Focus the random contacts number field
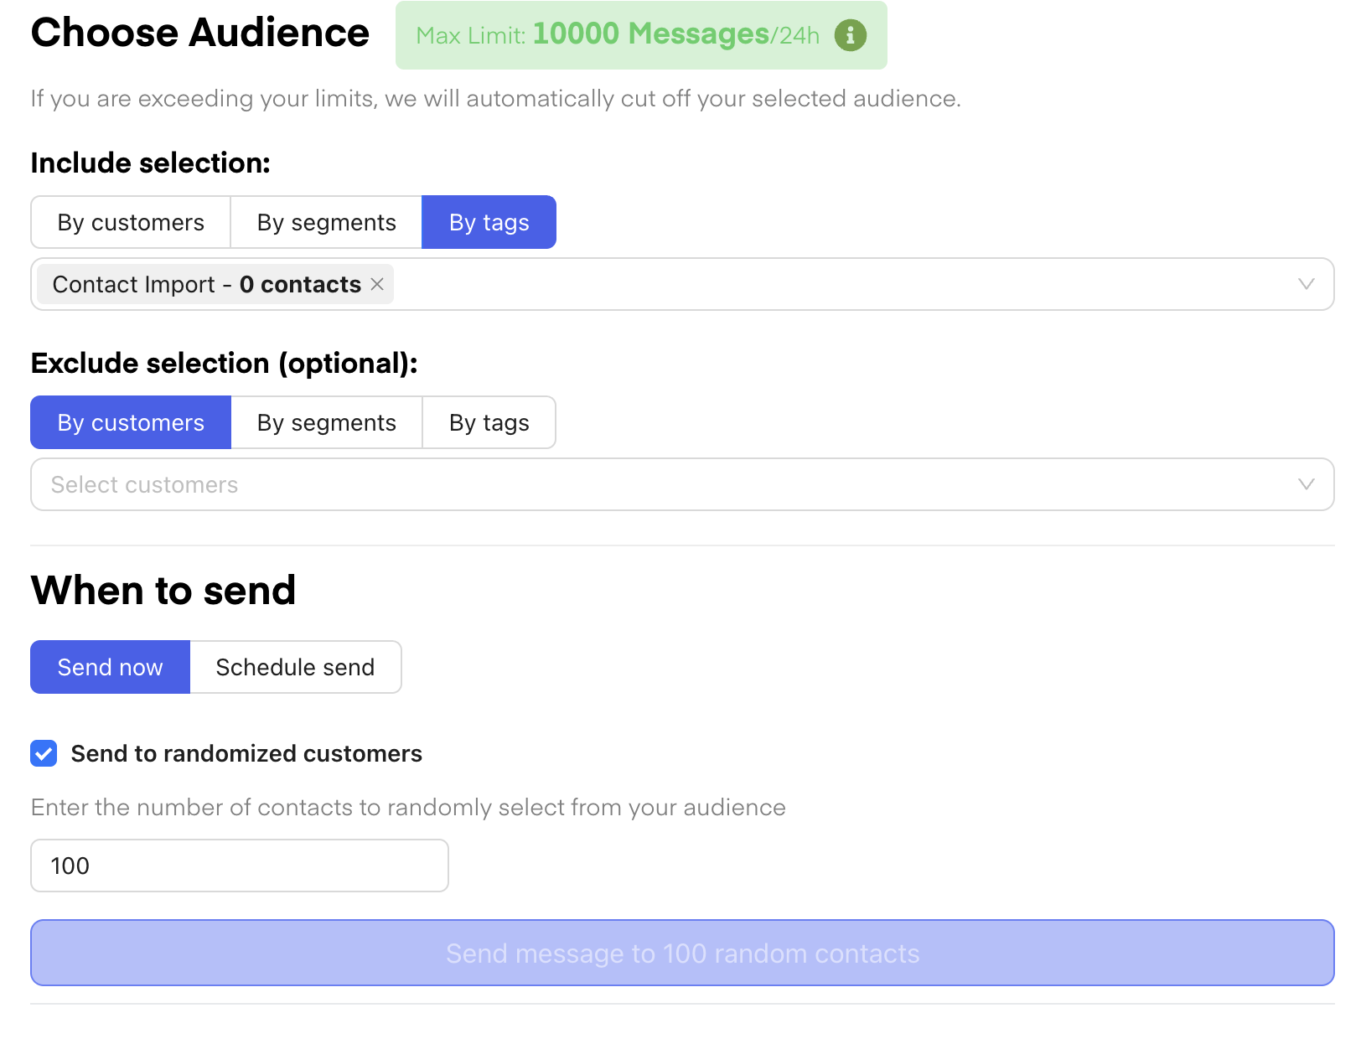Image resolution: width=1361 pixels, height=1044 pixels. click(239, 866)
